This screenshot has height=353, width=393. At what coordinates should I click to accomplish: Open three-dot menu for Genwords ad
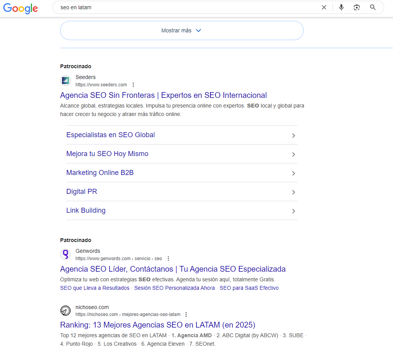coord(168,259)
